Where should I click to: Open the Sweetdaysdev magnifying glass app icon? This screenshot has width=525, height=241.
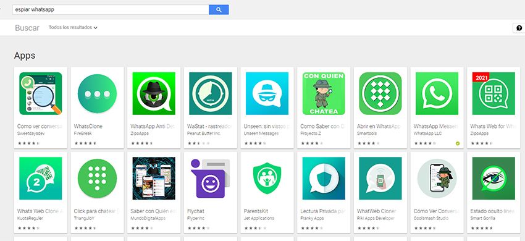[x=41, y=93]
